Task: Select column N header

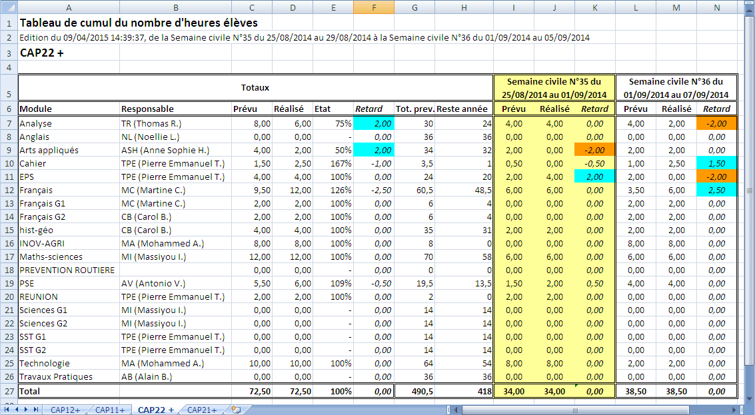Action: coord(716,7)
